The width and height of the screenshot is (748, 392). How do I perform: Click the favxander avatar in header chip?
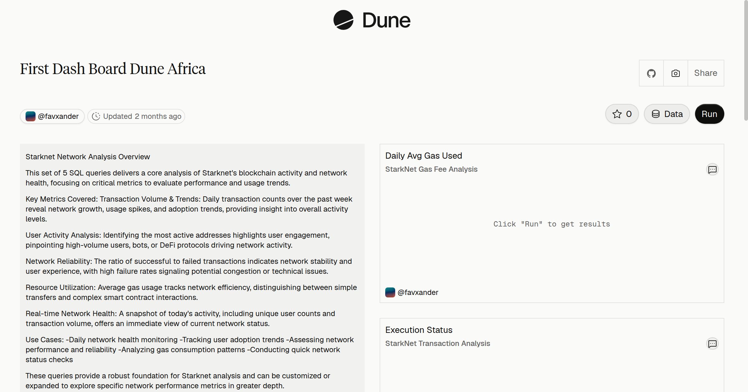point(30,116)
